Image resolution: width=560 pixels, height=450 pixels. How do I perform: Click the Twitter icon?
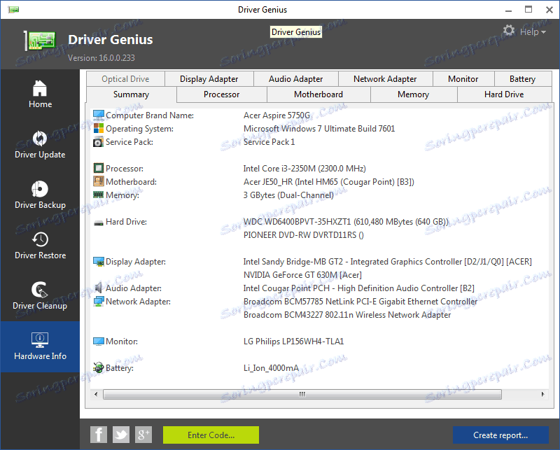point(121,435)
